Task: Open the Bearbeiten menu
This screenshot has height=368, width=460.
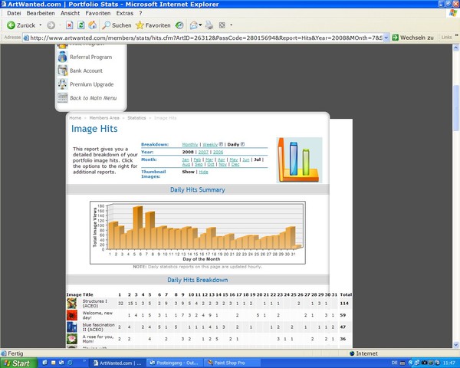Action: [41, 13]
